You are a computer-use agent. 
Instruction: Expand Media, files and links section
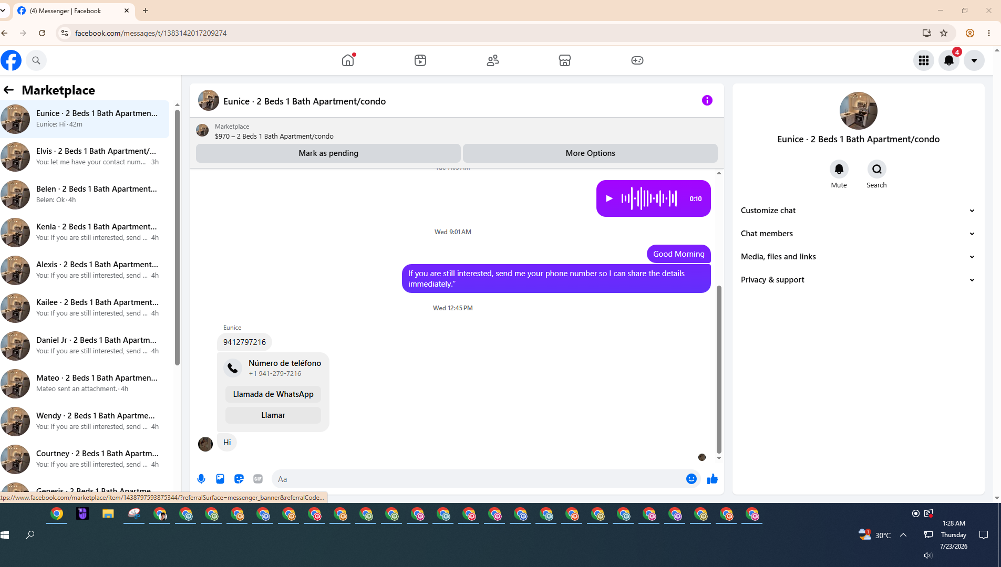(859, 257)
